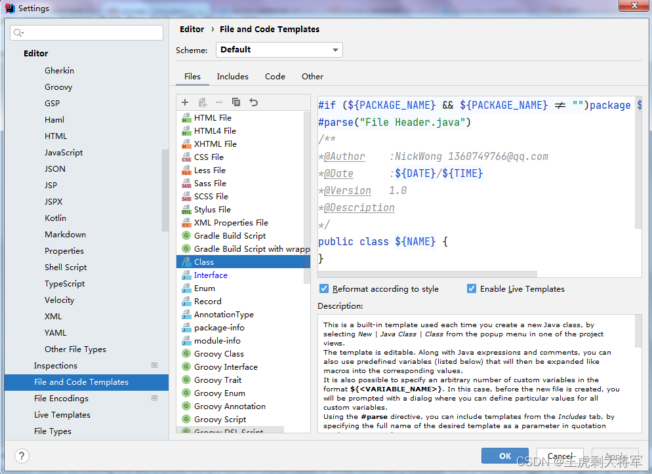Select File Encodings in settings tree
The width and height of the screenshot is (652, 474).
click(x=61, y=399)
